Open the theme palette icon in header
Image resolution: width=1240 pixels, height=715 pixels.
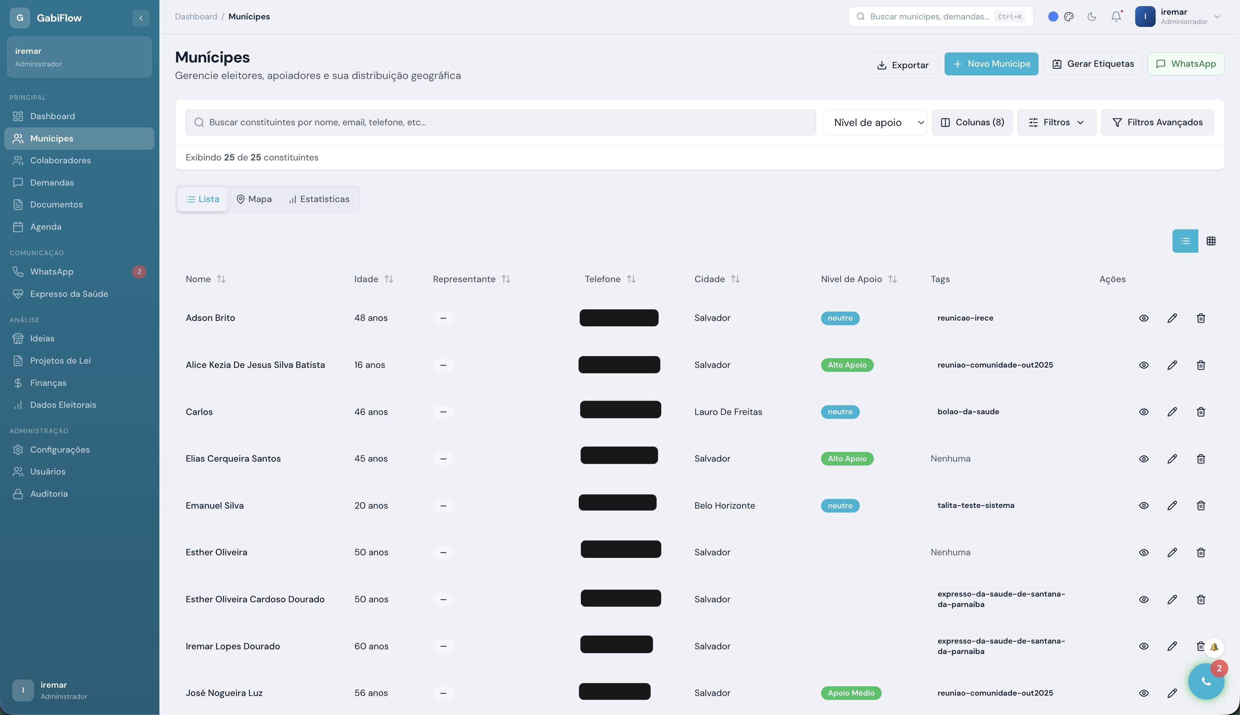point(1069,17)
